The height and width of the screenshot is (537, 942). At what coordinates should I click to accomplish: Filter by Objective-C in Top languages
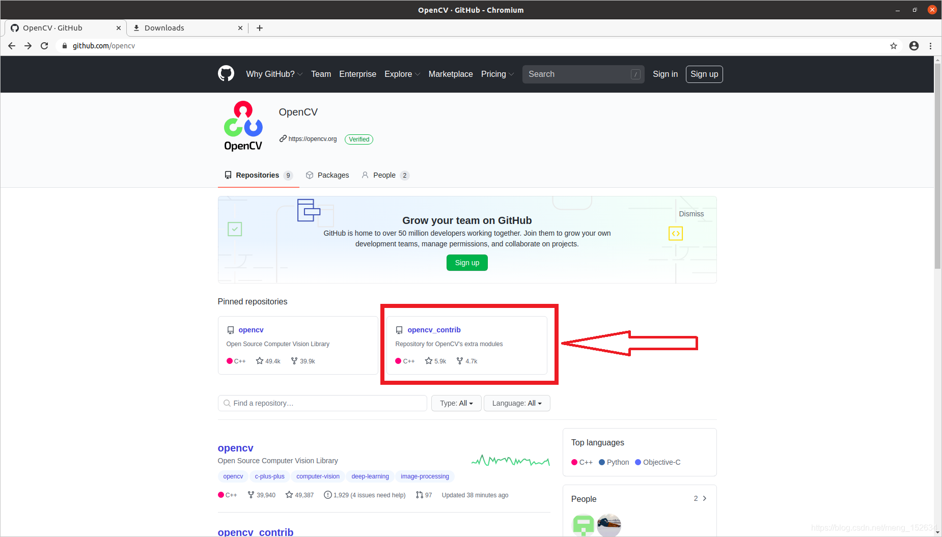click(x=658, y=462)
